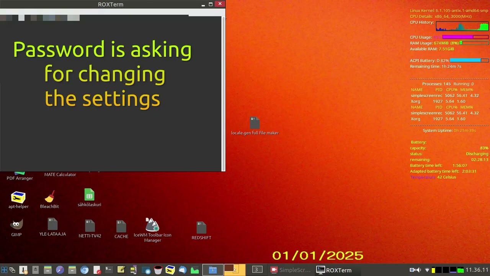Open the eject/removable media icon in taskbar
490x276 pixels.
point(35,270)
